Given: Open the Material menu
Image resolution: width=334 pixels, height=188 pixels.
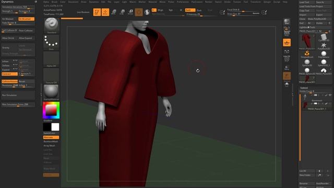Looking at the screenshot, I should point(152,2).
